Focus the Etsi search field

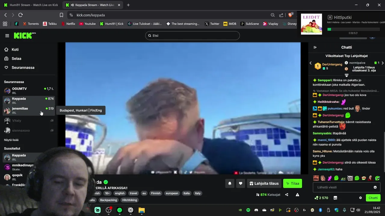tap(192, 36)
